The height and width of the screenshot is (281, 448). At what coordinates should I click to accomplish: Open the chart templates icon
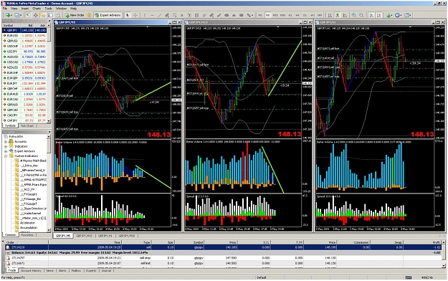pos(408,15)
